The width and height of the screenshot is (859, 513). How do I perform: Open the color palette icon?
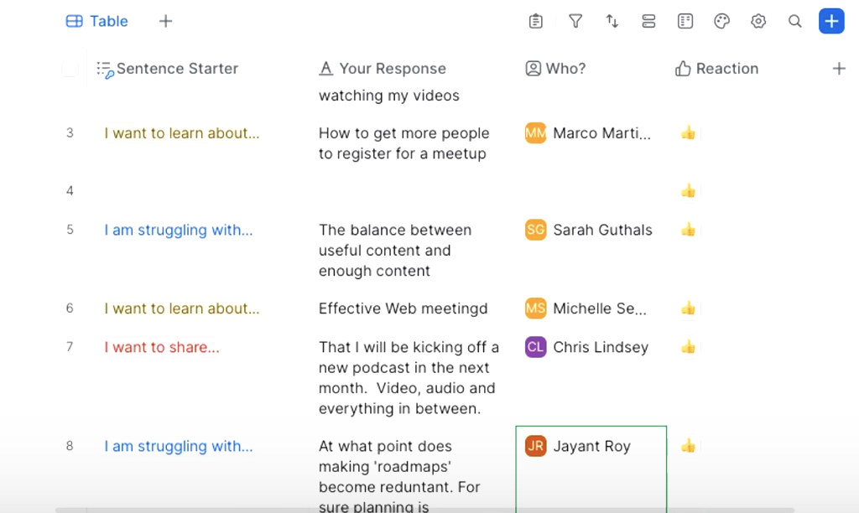coord(721,22)
